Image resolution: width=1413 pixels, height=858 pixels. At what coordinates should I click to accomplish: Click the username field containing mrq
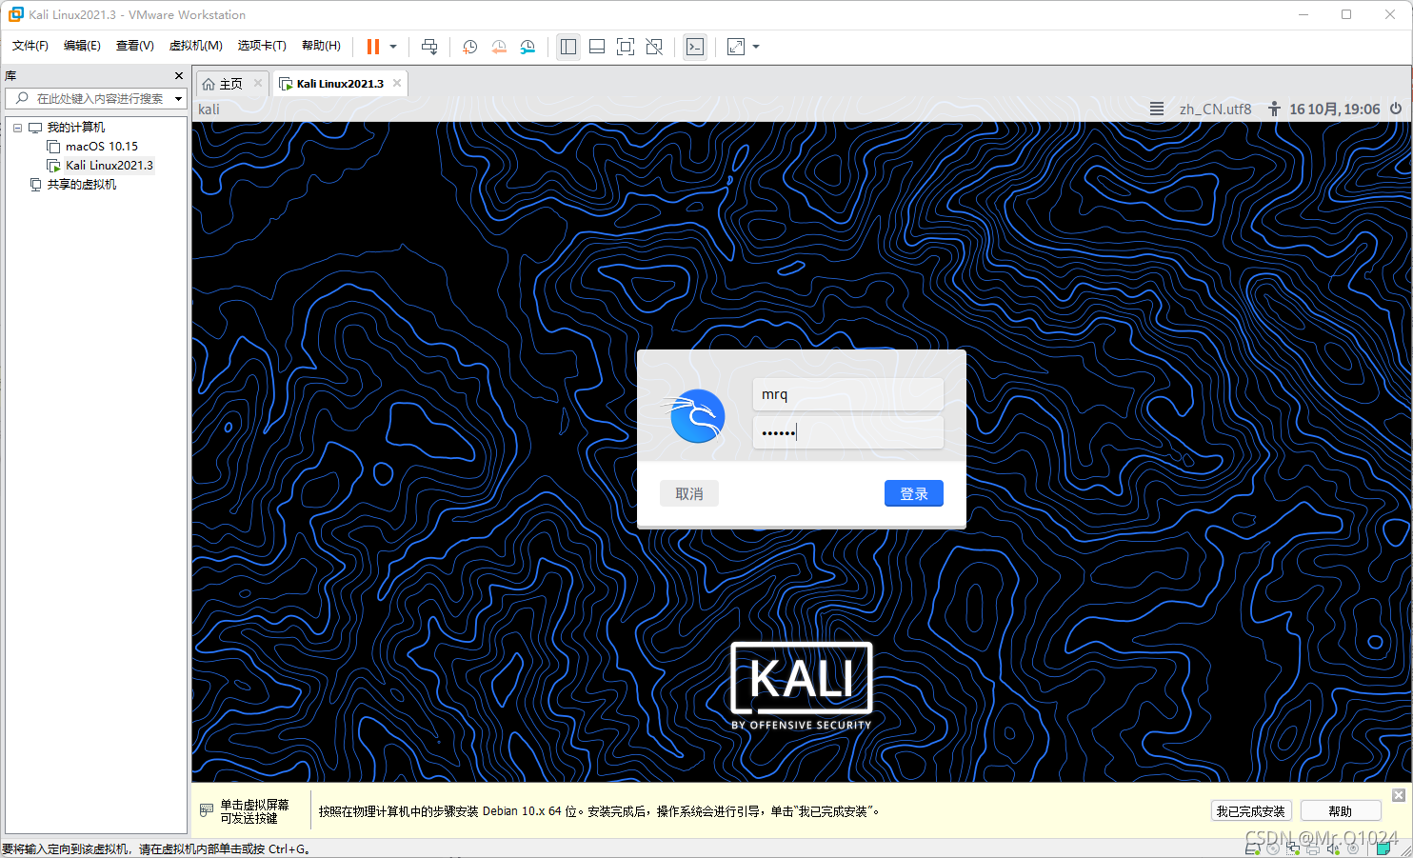tap(847, 394)
